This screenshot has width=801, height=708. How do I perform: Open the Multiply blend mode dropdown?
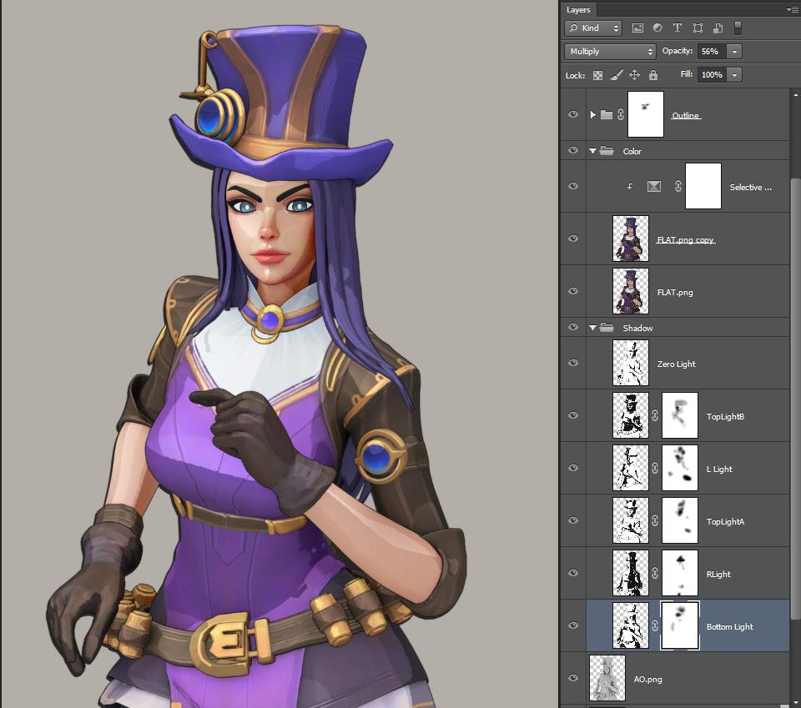point(610,51)
